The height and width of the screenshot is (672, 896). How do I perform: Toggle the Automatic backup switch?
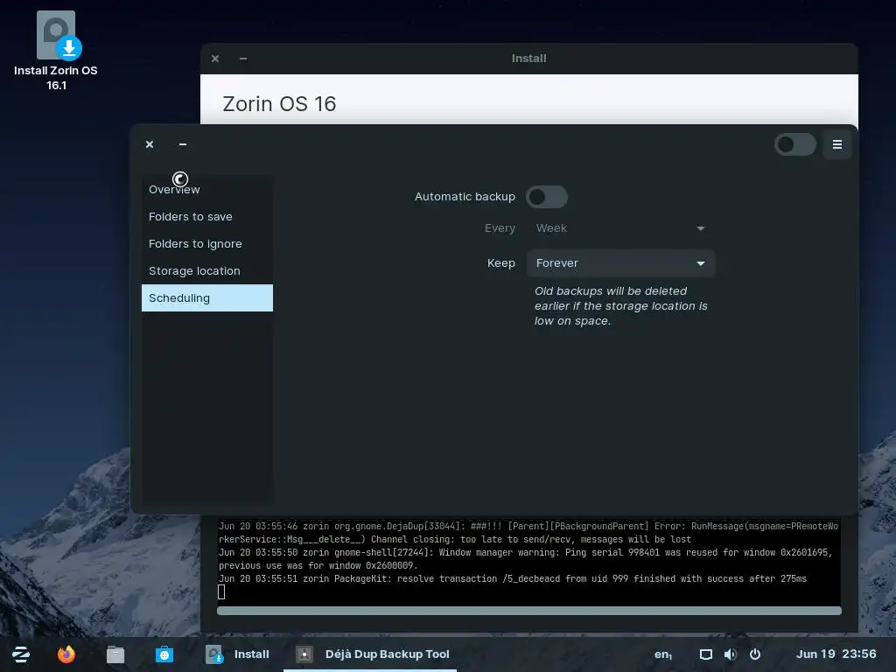(x=547, y=197)
